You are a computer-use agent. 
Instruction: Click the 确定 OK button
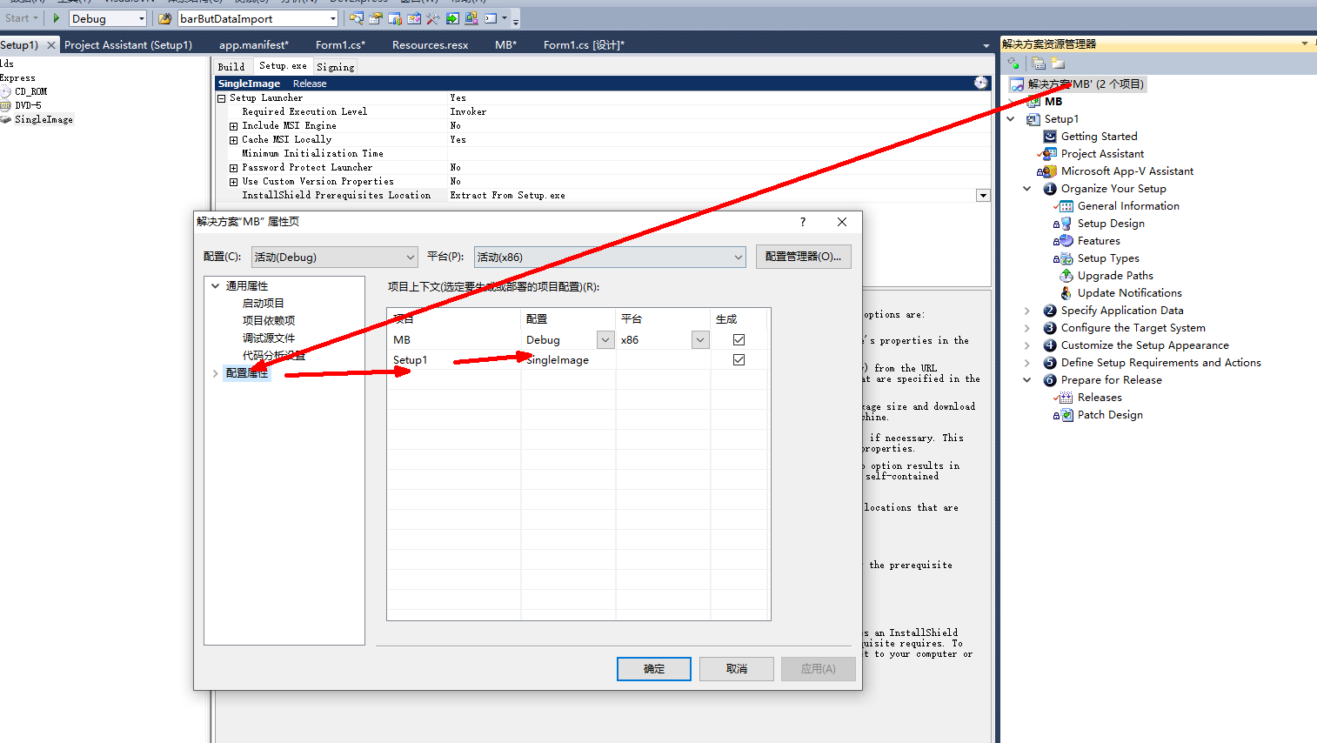pyautogui.click(x=654, y=669)
